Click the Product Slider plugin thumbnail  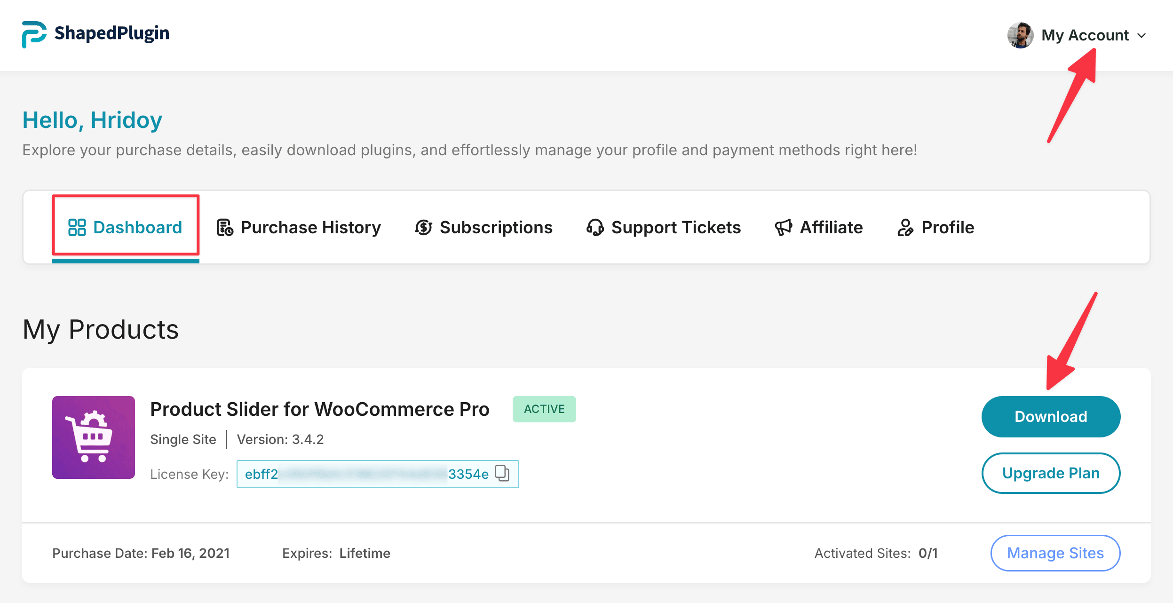pyautogui.click(x=94, y=437)
